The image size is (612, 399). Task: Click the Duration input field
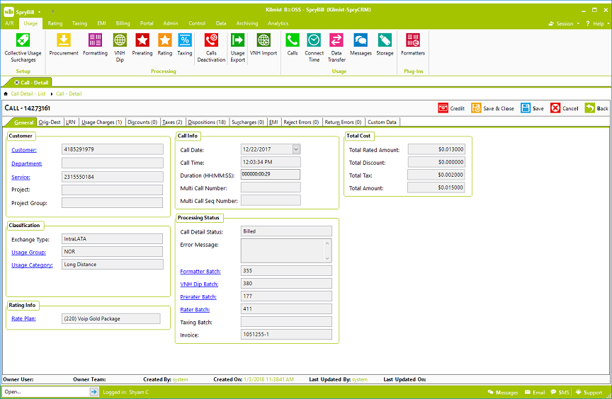click(x=271, y=174)
